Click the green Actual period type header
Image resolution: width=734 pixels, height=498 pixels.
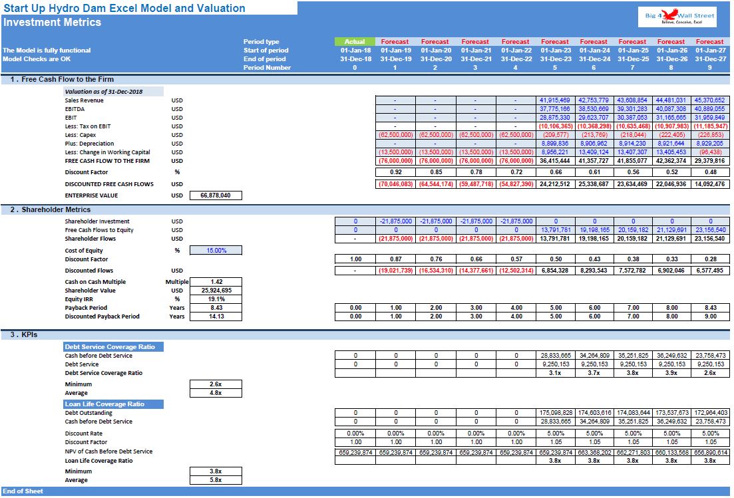pos(355,42)
